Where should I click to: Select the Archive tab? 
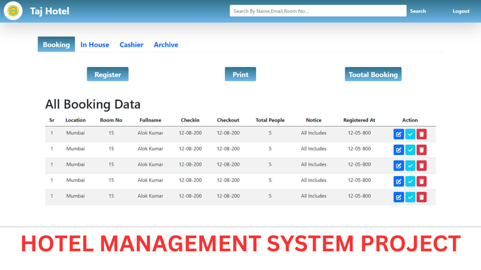coord(166,45)
